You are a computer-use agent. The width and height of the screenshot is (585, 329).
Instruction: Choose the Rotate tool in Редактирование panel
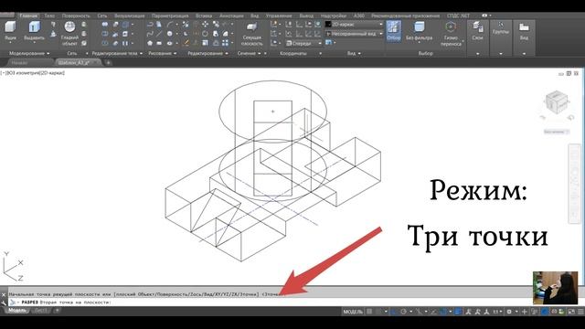(205, 34)
